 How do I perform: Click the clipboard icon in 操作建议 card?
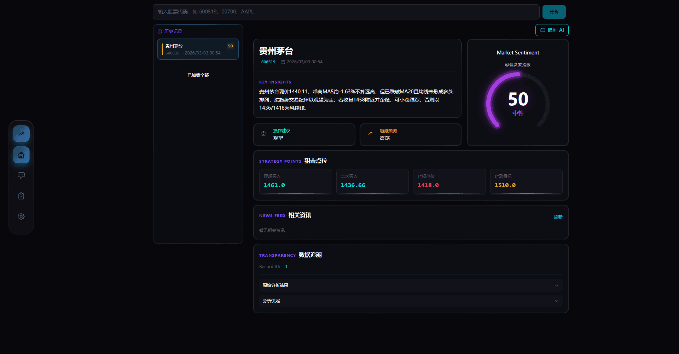click(x=263, y=134)
